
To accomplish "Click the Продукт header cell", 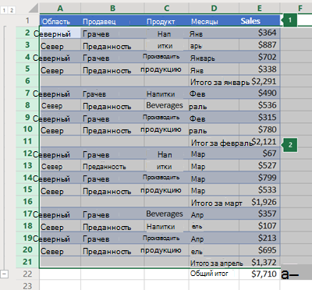I will tap(167, 20).
